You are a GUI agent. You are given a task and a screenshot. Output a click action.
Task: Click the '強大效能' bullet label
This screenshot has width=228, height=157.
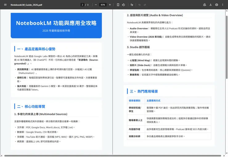[22, 86]
